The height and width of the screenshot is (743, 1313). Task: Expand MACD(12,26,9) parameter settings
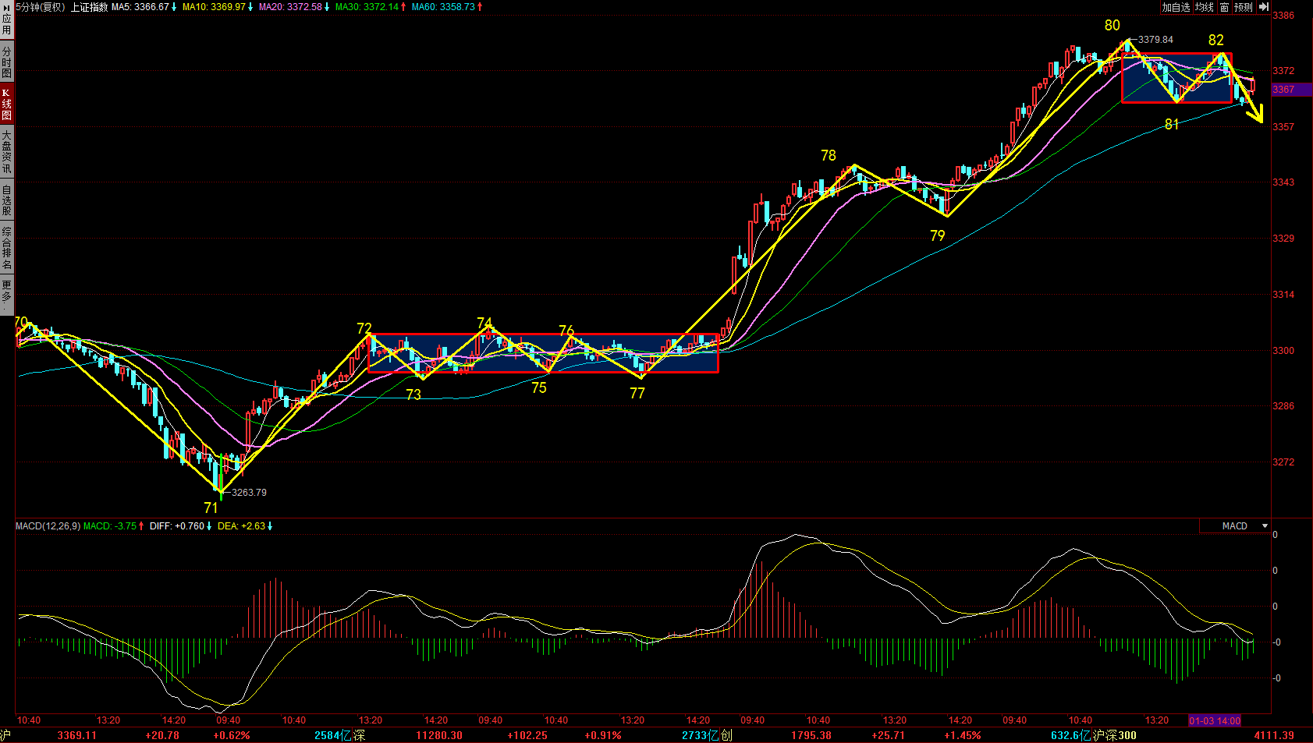click(x=48, y=526)
